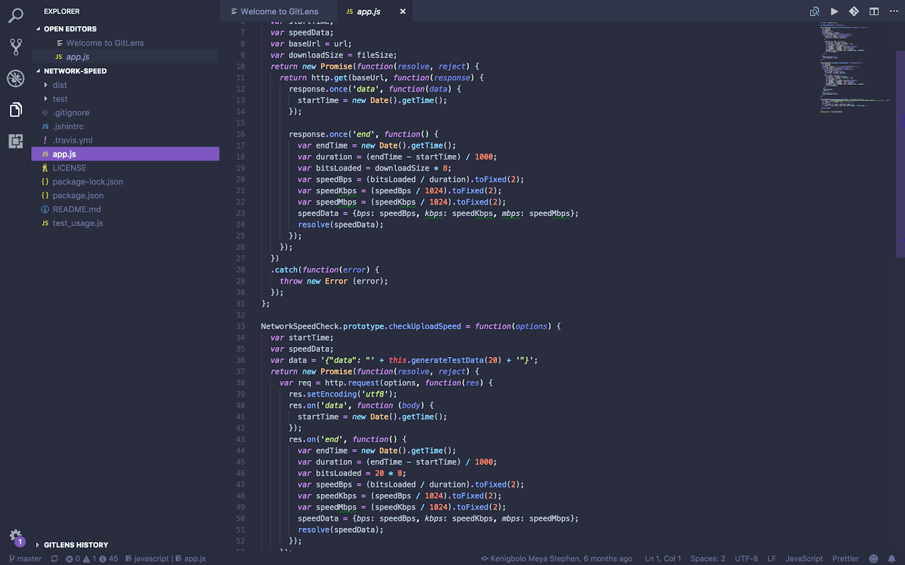
Task: Open the Extensions view
Action: tap(16, 141)
